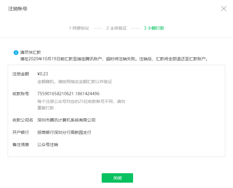Select step 2 主体验证
This screenshot has height=188, width=233.
116,28
